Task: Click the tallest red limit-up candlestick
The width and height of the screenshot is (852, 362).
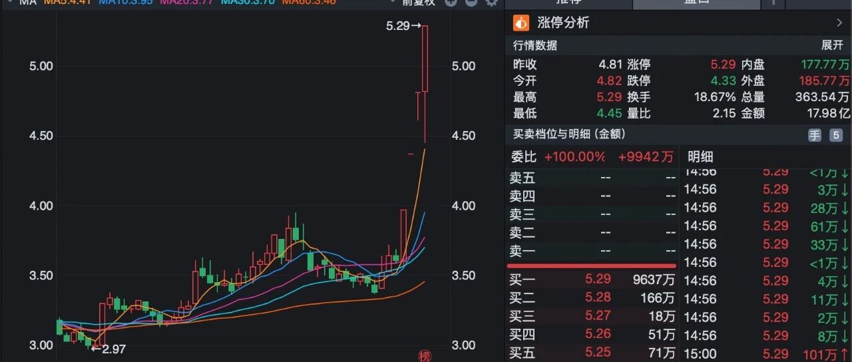Action: pyautogui.click(x=425, y=59)
